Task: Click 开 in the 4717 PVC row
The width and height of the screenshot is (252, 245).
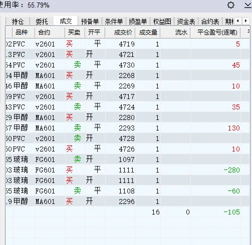Action: (x=89, y=96)
